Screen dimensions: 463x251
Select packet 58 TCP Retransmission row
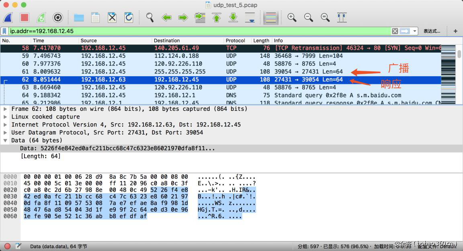coord(221,48)
